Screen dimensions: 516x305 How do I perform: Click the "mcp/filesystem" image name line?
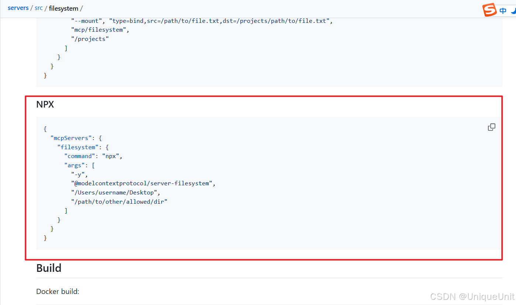click(x=100, y=30)
